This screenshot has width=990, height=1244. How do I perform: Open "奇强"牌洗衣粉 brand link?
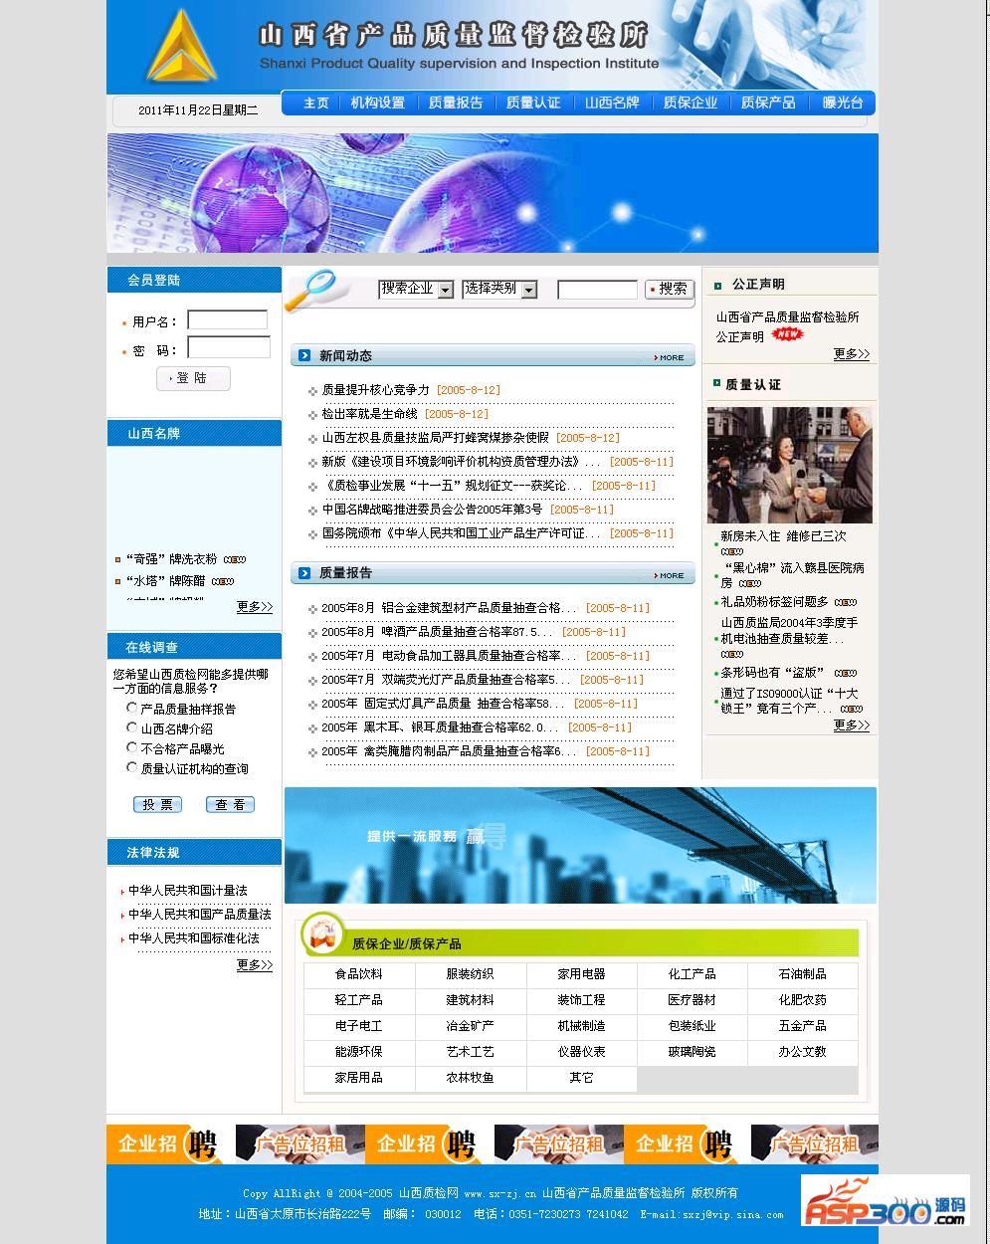pyautogui.click(x=171, y=559)
